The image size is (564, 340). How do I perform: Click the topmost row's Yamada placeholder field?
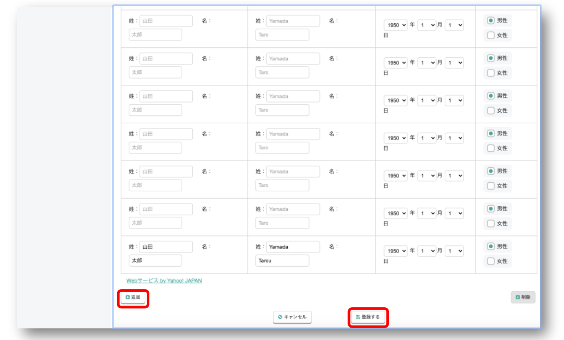[293, 21]
